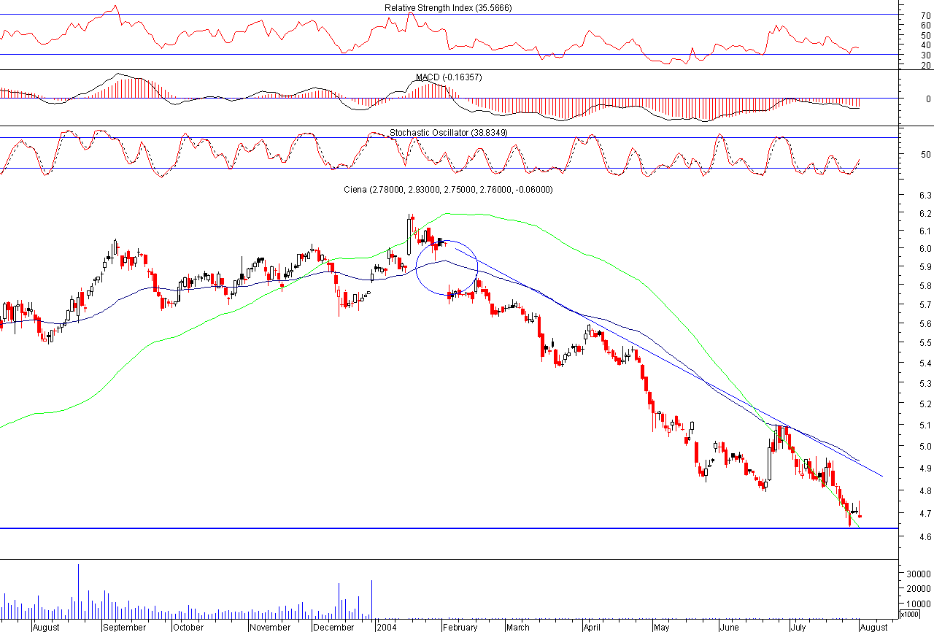Click the 2004 year label on the time axis
This screenshot has width=934, height=632.
[x=387, y=627]
